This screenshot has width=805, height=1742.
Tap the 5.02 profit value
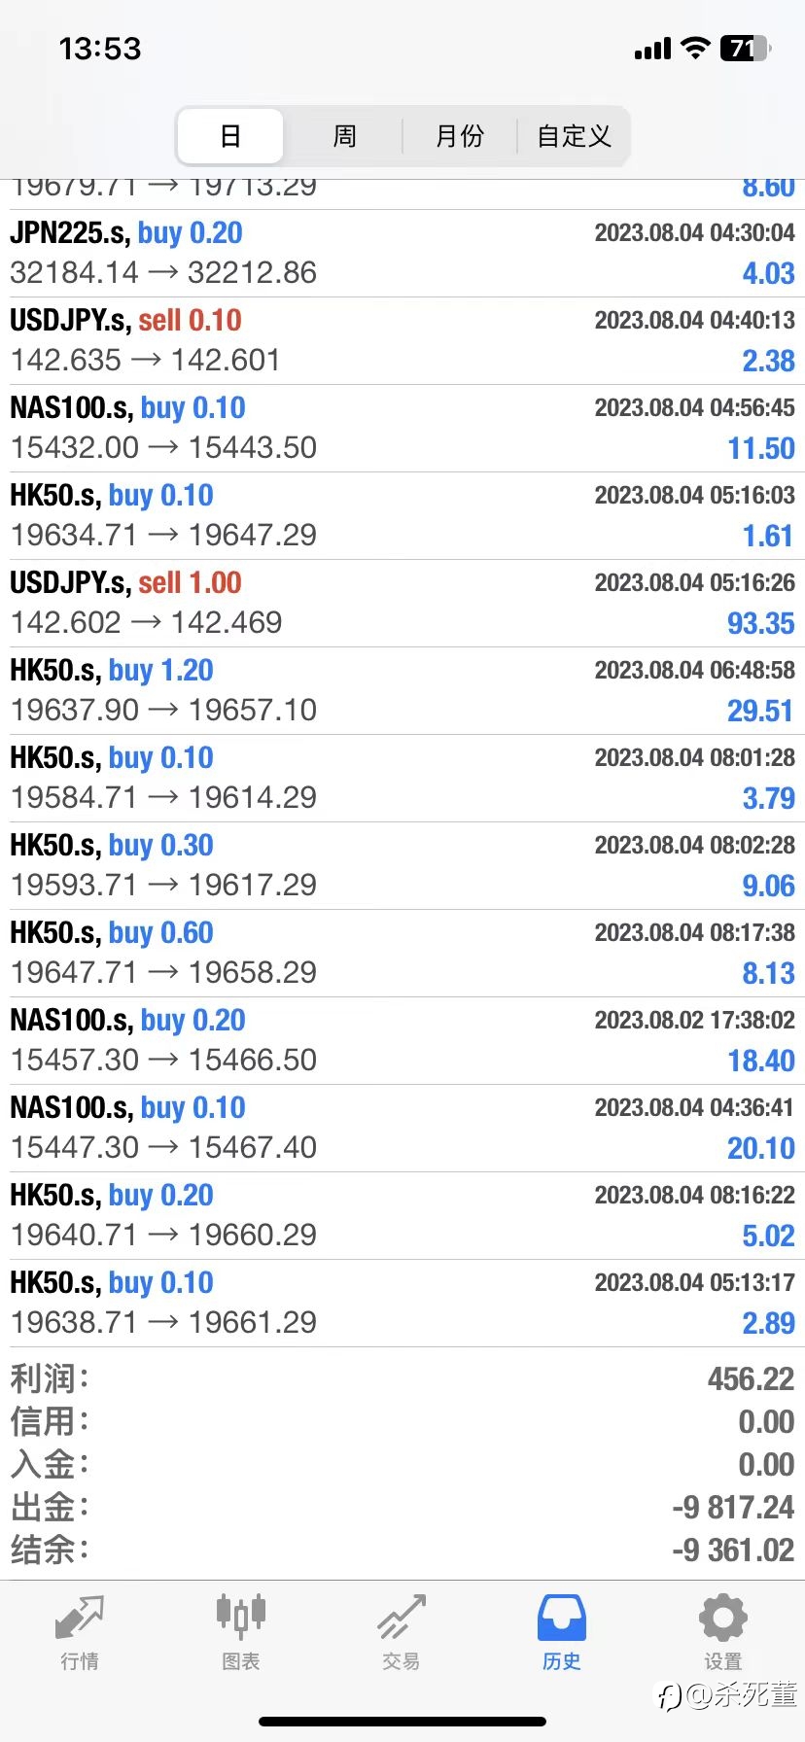tap(769, 1236)
